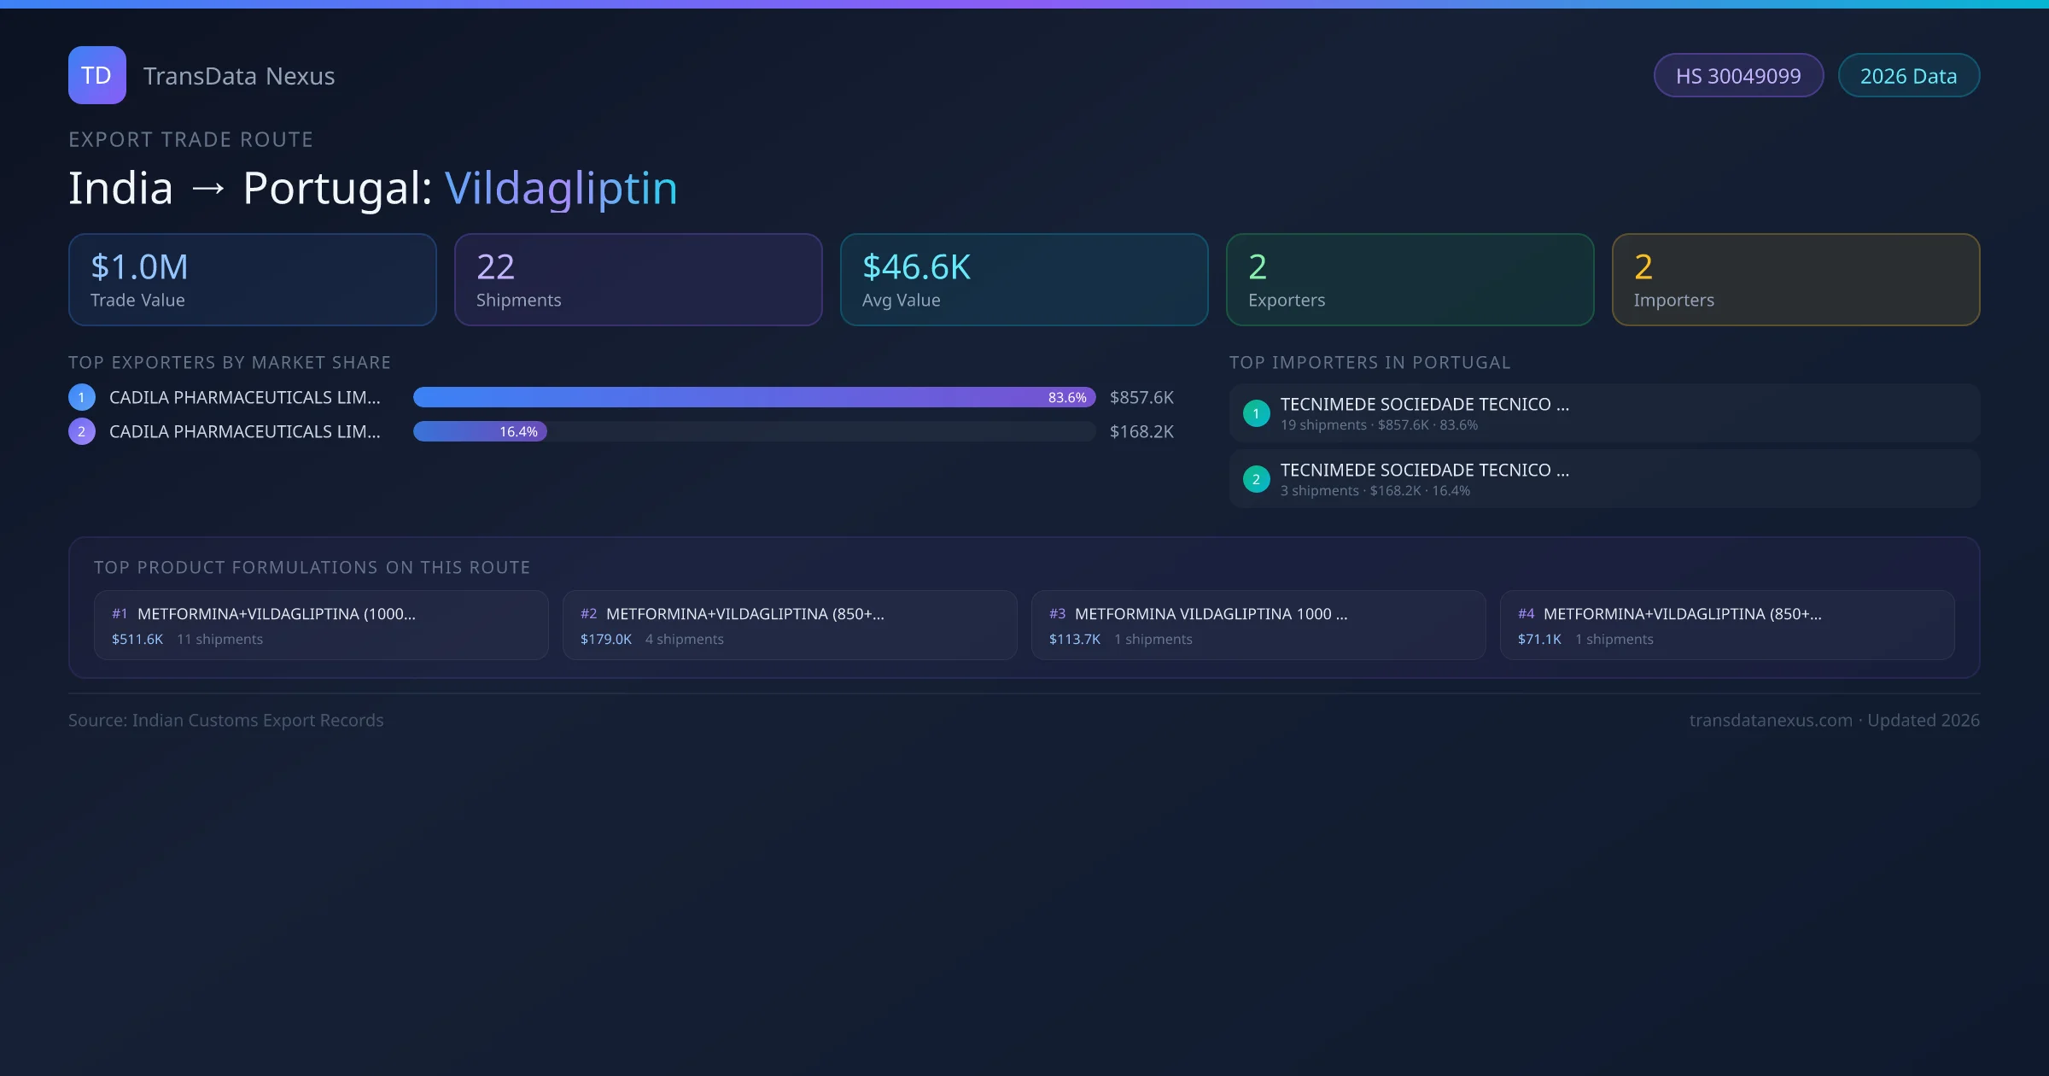Open #2 formulation card worth $179.0K

(789, 625)
